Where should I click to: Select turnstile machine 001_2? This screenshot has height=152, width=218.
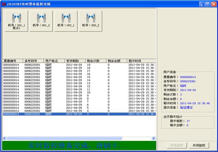[41, 21]
